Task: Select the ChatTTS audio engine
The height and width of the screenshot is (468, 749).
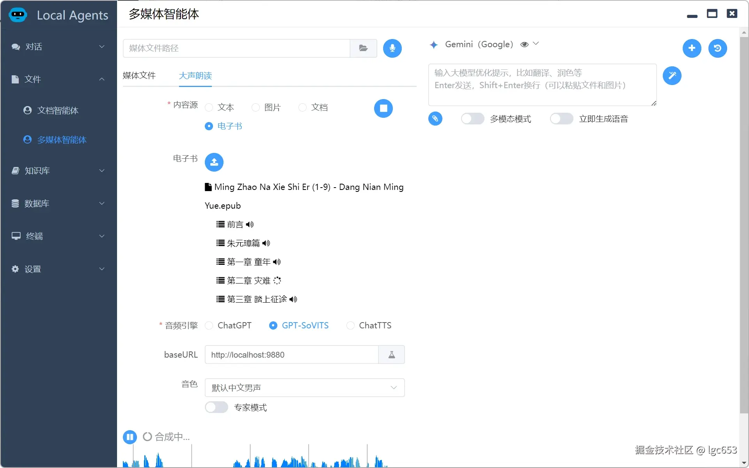Action: (351, 326)
